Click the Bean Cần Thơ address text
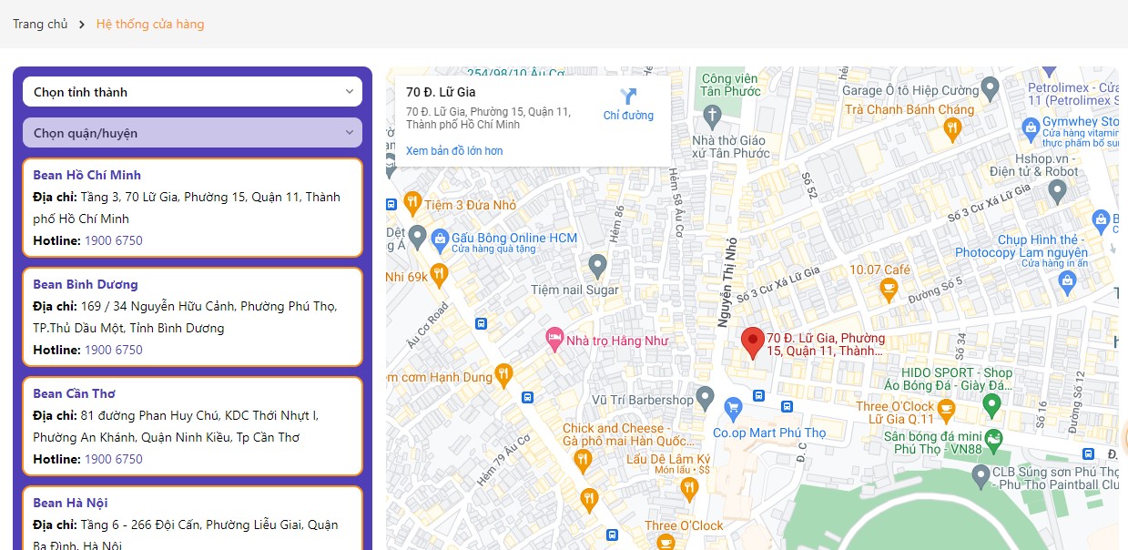The image size is (1128, 550). click(x=176, y=426)
